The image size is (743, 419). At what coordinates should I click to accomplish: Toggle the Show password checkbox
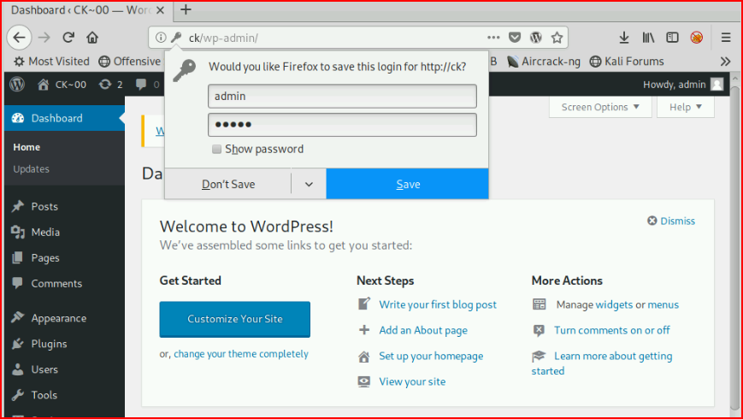click(x=216, y=150)
